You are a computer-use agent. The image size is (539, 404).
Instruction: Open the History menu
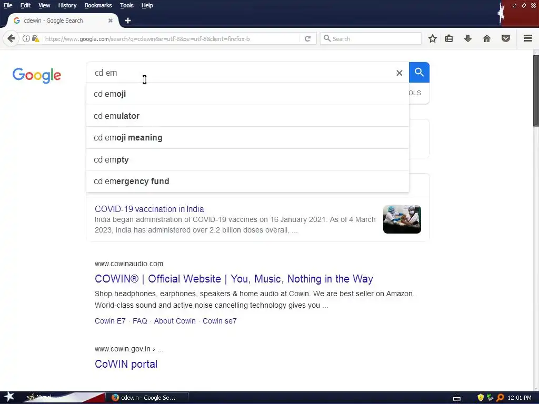67,5
